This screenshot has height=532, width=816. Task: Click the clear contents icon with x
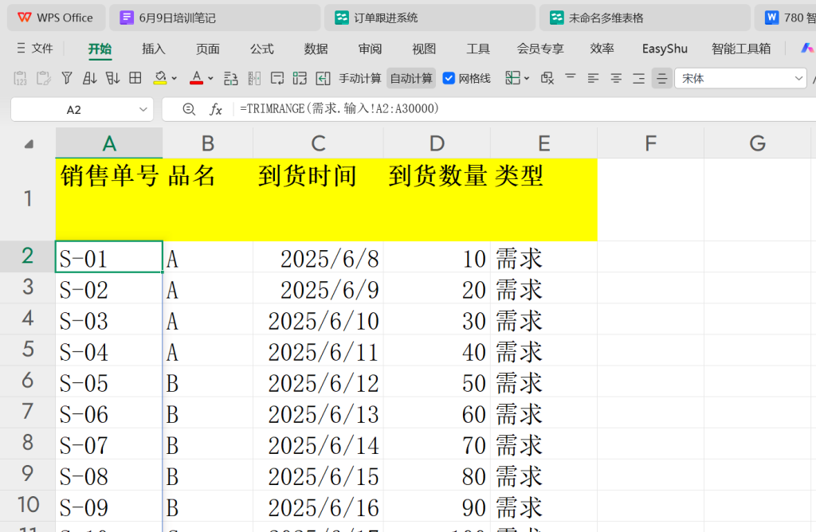[x=547, y=79]
